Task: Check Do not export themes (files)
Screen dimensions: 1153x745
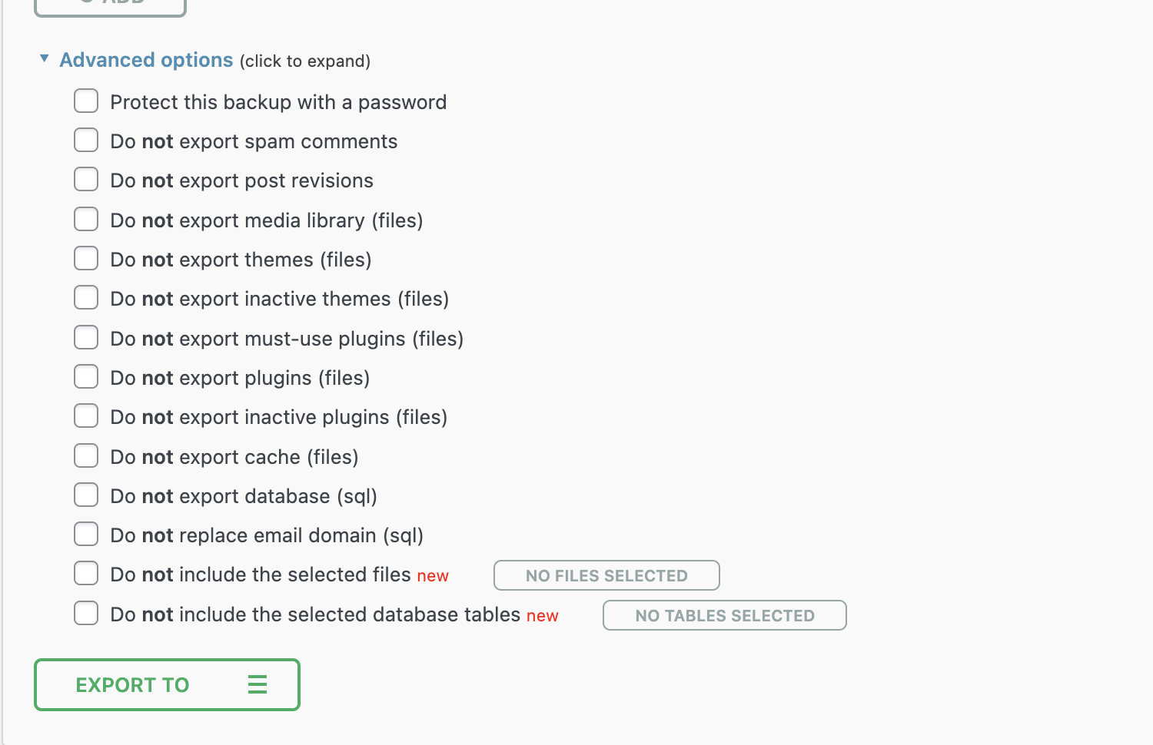Action: coord(86,259)
